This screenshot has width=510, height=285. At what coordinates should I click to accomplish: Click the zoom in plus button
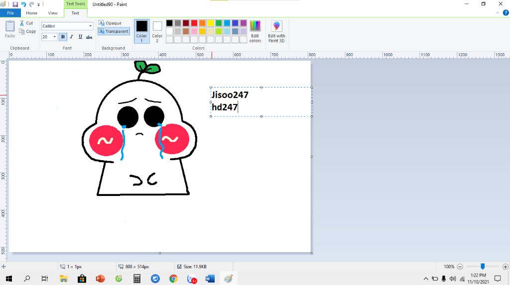tap(506, 267)
